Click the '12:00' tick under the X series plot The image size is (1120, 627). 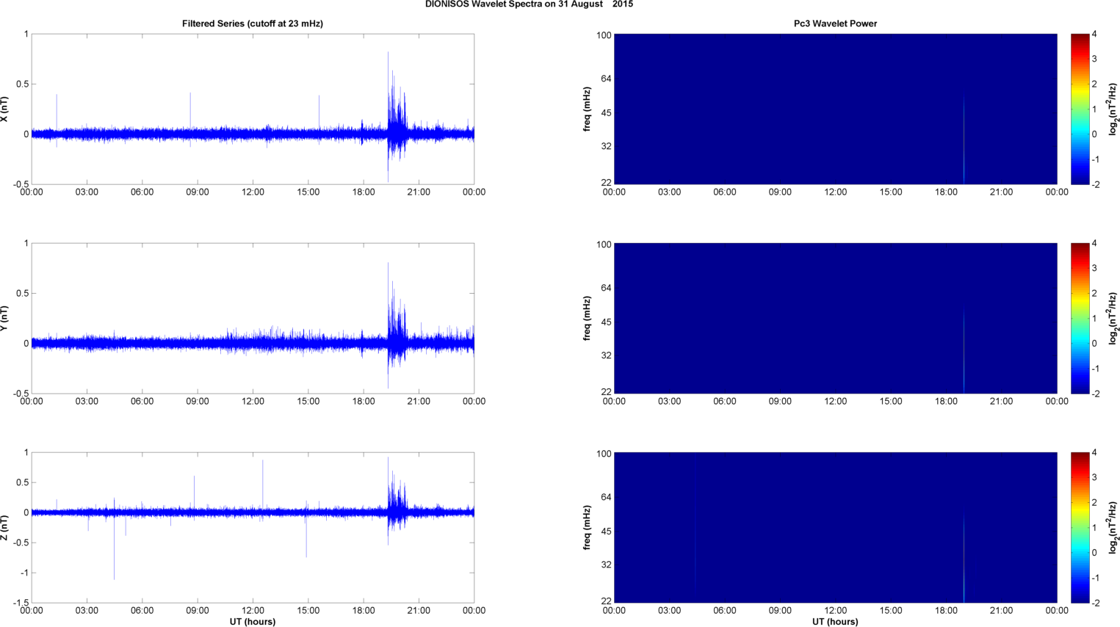pos(253,192)
